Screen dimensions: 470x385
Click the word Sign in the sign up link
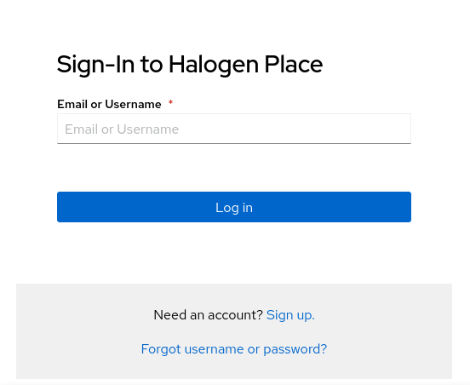(x=279, y=315)
